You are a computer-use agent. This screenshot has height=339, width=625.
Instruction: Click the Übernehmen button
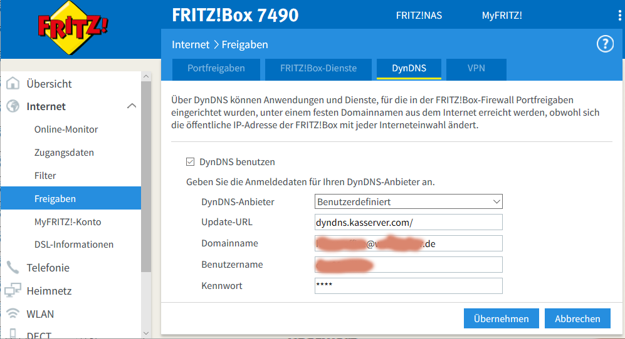[501, 318]
